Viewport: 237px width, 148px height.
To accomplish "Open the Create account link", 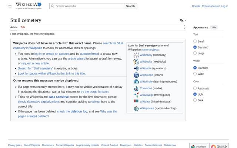I will point(211,6).
